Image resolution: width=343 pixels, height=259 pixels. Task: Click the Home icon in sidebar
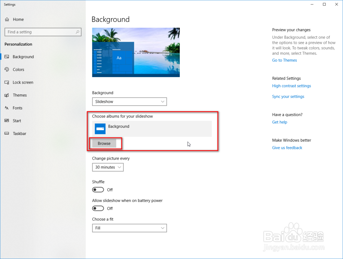7,20
